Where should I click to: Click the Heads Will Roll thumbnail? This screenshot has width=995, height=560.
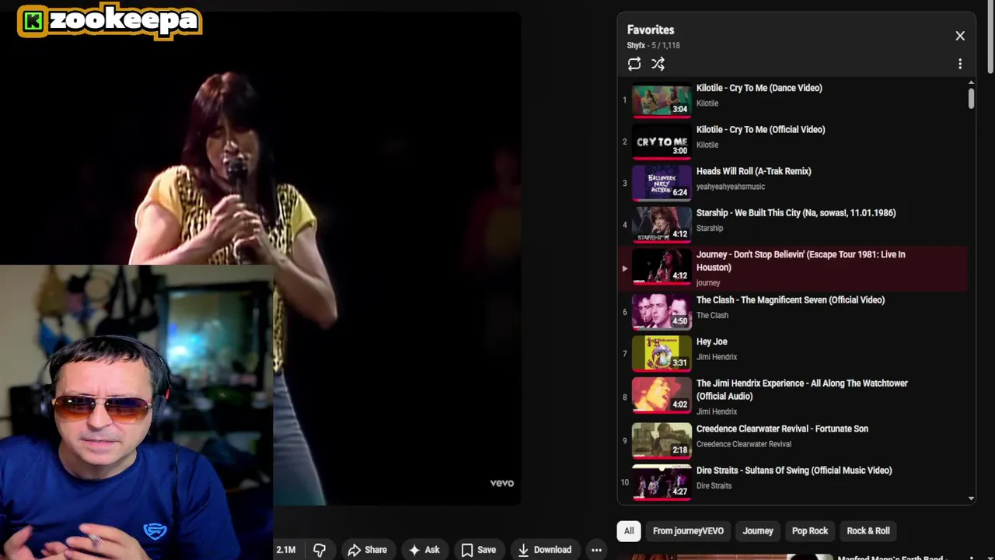coord(662,183)
